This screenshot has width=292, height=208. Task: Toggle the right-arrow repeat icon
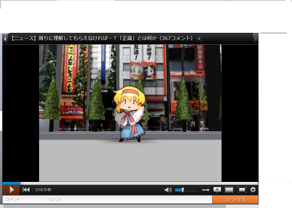pos(206,190)
